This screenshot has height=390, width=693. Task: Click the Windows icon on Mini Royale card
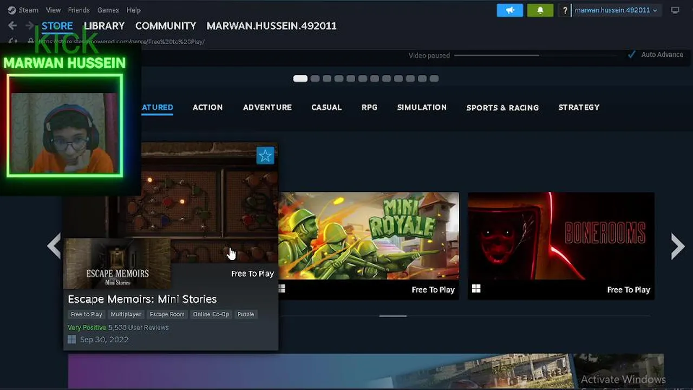pos(282,289)
